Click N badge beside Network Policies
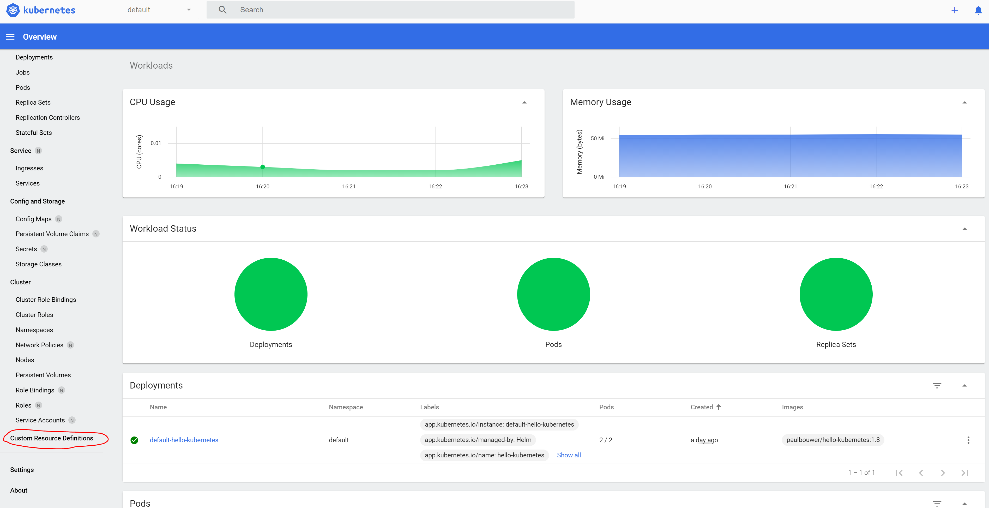 click(x=70, y=345)
